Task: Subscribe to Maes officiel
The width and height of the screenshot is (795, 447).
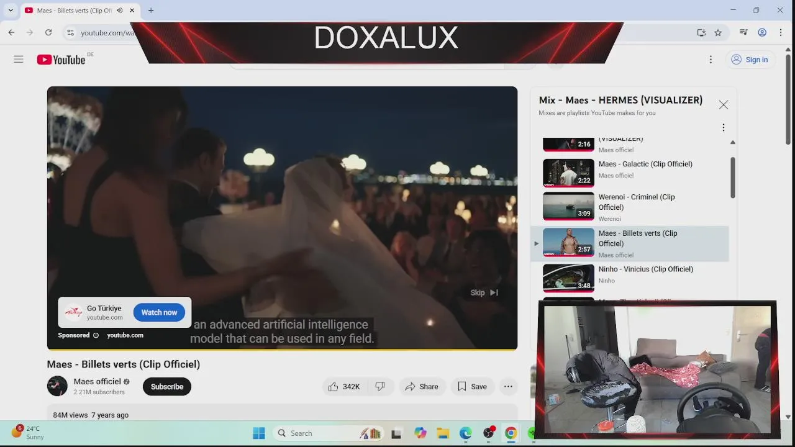Action: (x=167, y=386)
